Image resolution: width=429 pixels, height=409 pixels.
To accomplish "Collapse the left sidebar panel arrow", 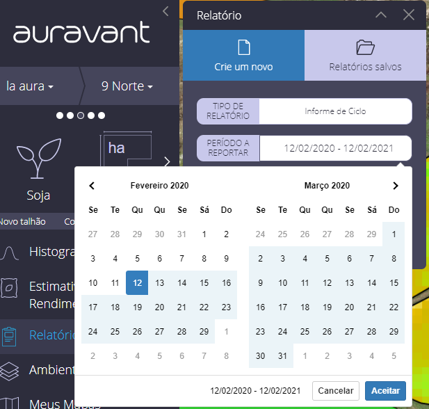I will [165, 10].
